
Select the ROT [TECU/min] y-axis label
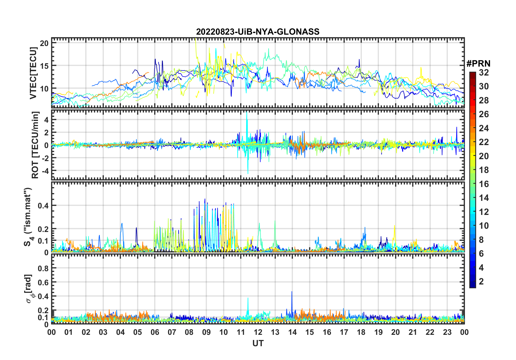click(35, 145)
